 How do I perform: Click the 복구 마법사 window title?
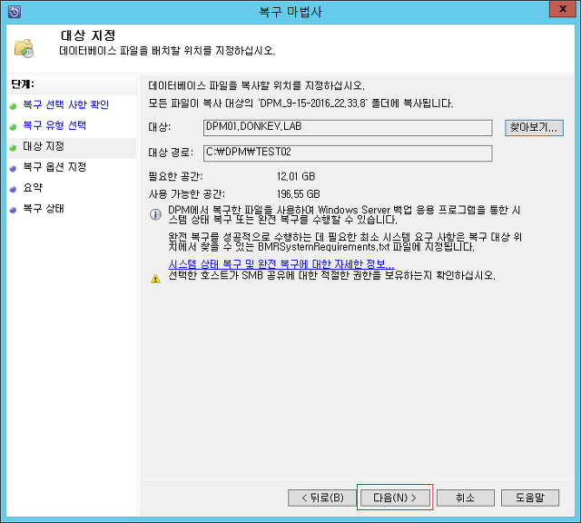[x=290, y=12]
